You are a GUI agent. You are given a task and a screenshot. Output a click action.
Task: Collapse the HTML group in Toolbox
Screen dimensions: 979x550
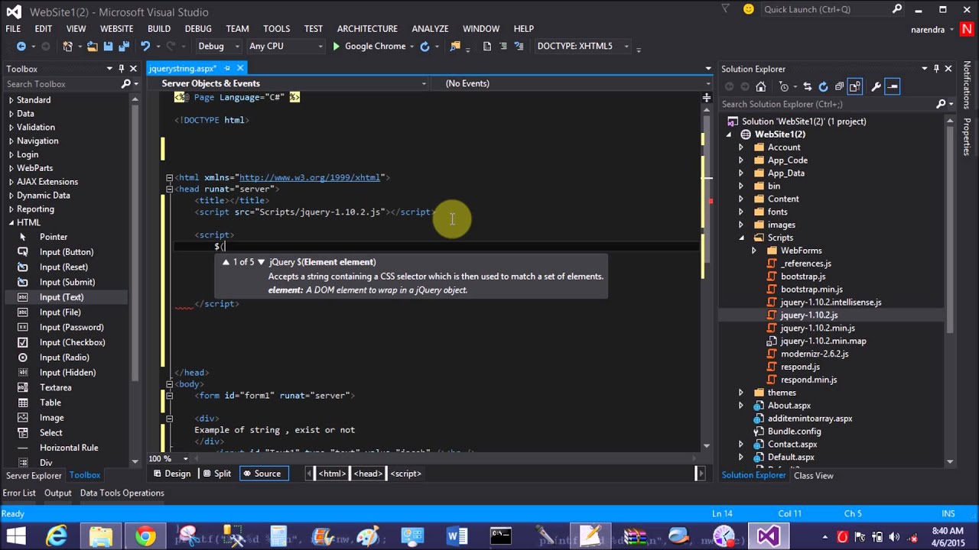[11, 223]
